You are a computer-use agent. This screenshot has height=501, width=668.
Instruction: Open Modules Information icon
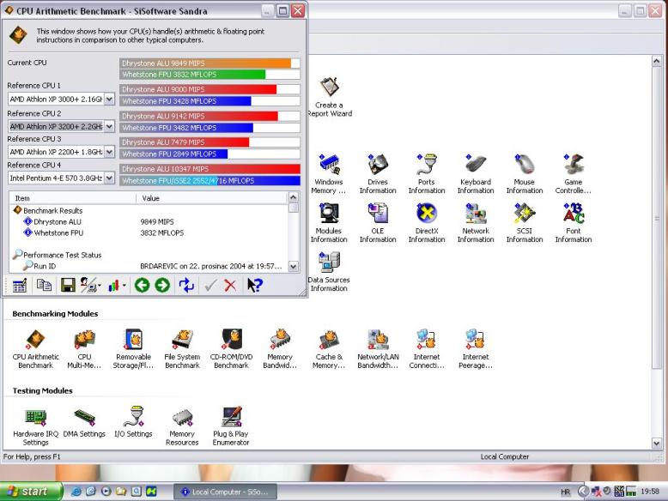(x=329, y=223)
